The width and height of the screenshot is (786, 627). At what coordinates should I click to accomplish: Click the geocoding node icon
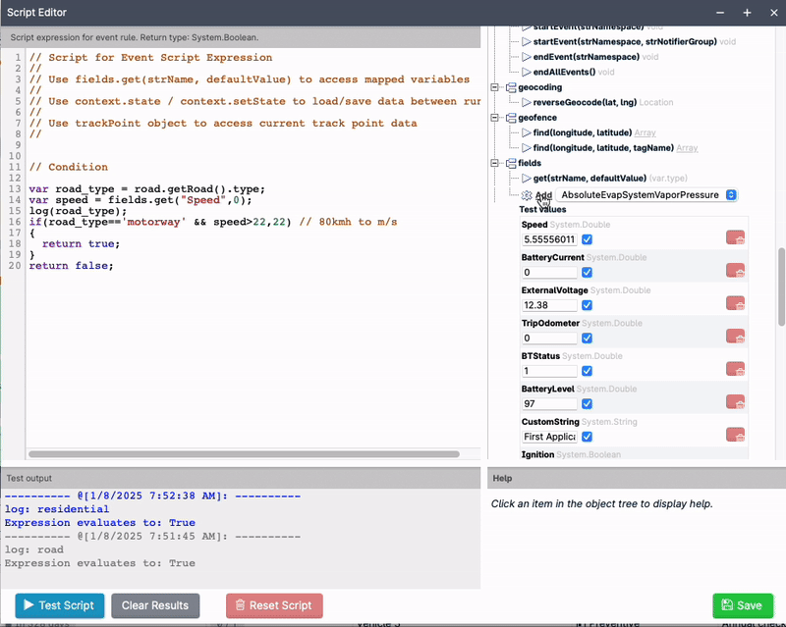511,87
